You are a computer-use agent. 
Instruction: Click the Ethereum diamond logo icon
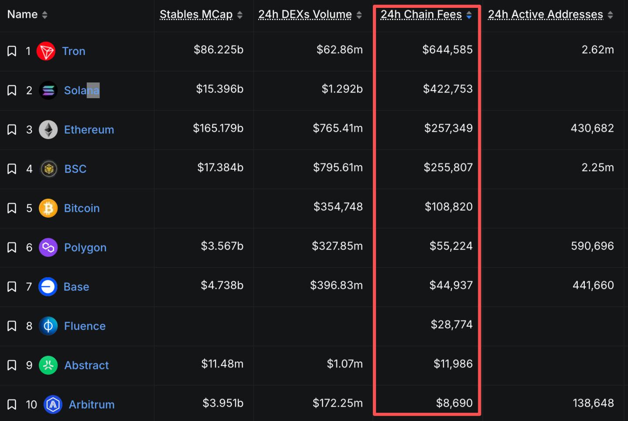tap(48, 130)
